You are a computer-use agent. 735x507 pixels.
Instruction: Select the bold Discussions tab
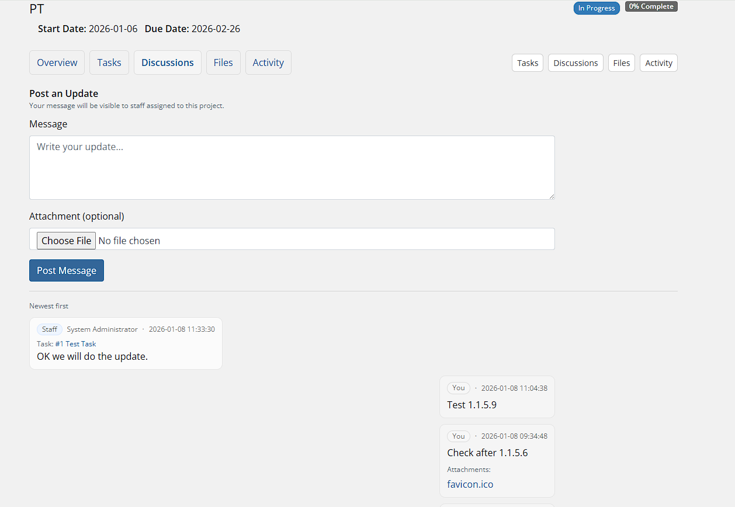tap(167, 62)
